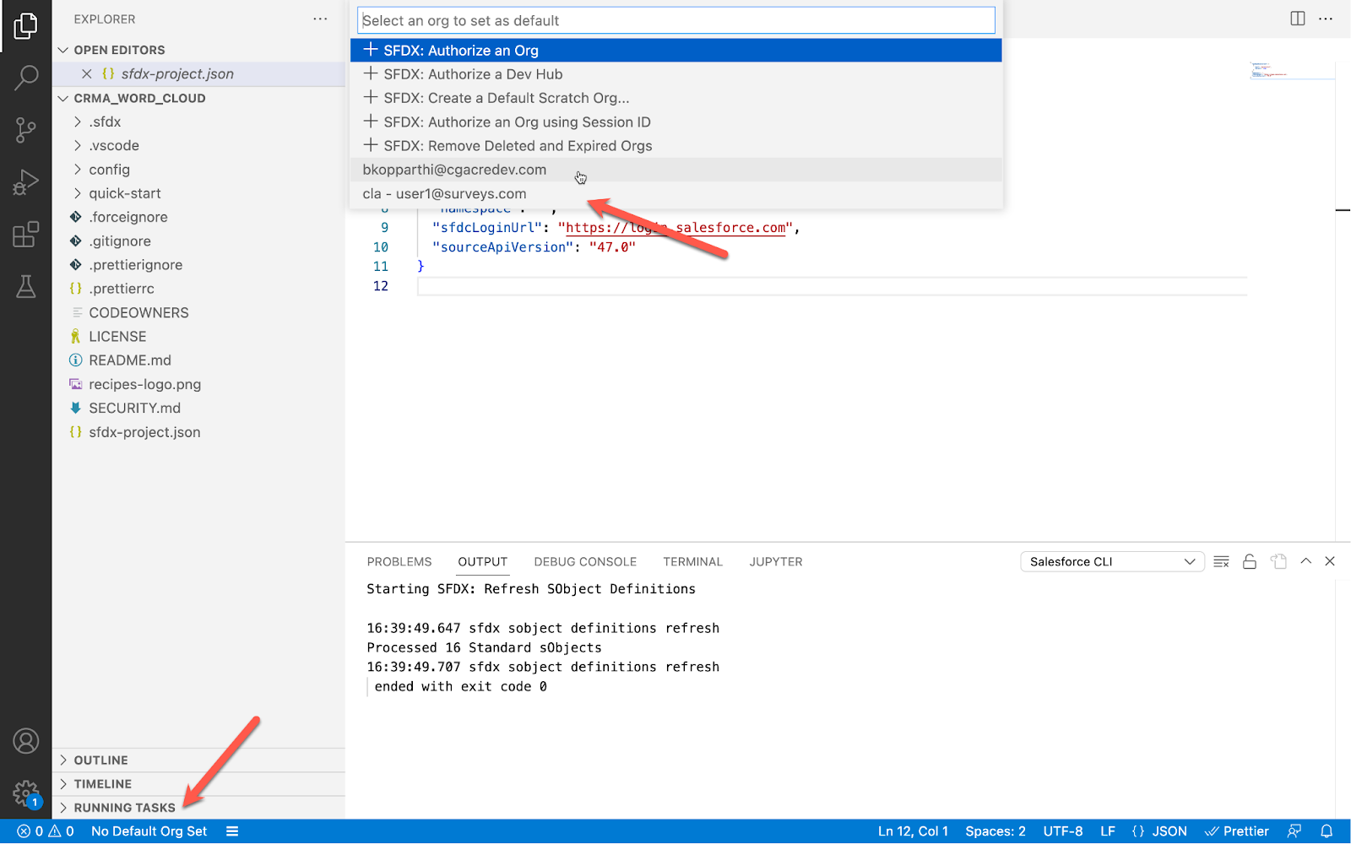Viewport: 1351px width, 844px height.
Task: Close sfdx-project.json in Open Editors
Action: 86,74
